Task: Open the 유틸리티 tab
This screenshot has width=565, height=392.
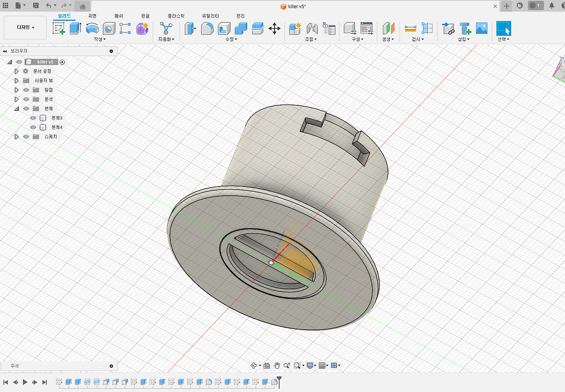Action: 210,16
